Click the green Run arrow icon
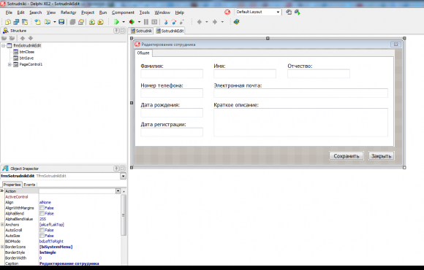Image resolution: width=424 pixels, height=270 pixels. (x=116, y=22)
